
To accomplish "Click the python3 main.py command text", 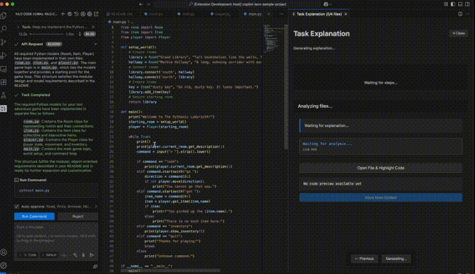I will tap(34, 190).
